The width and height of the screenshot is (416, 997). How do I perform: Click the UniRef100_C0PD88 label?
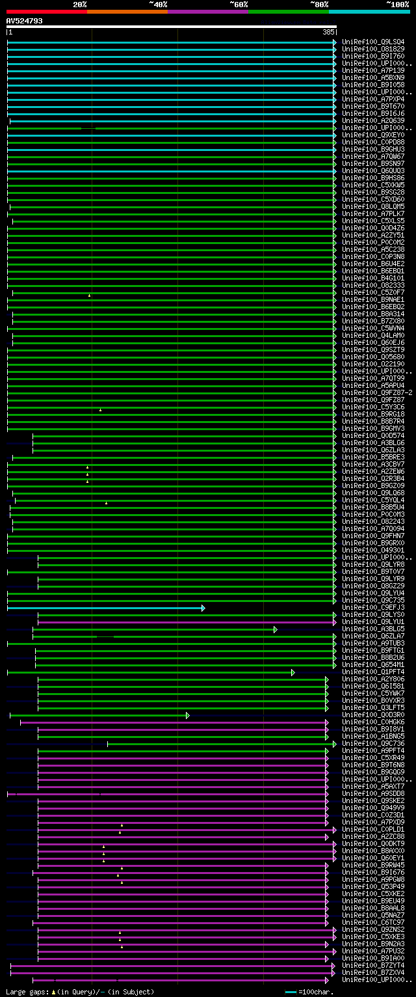click(373, 142)
